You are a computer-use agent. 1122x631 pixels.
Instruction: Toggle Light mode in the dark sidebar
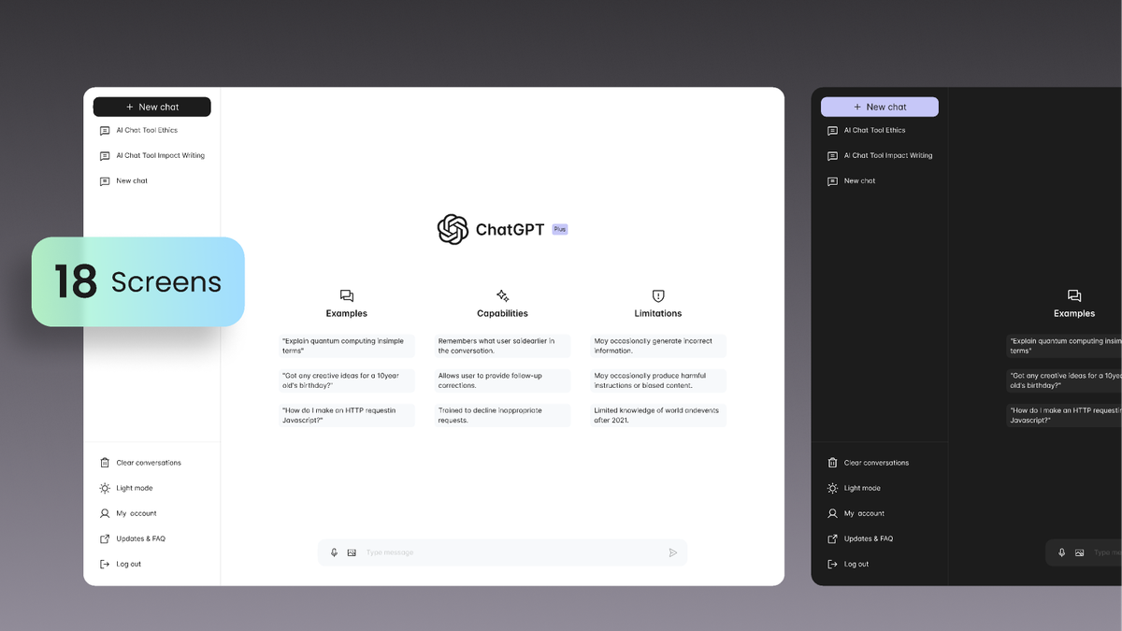[x=861, y=488]
